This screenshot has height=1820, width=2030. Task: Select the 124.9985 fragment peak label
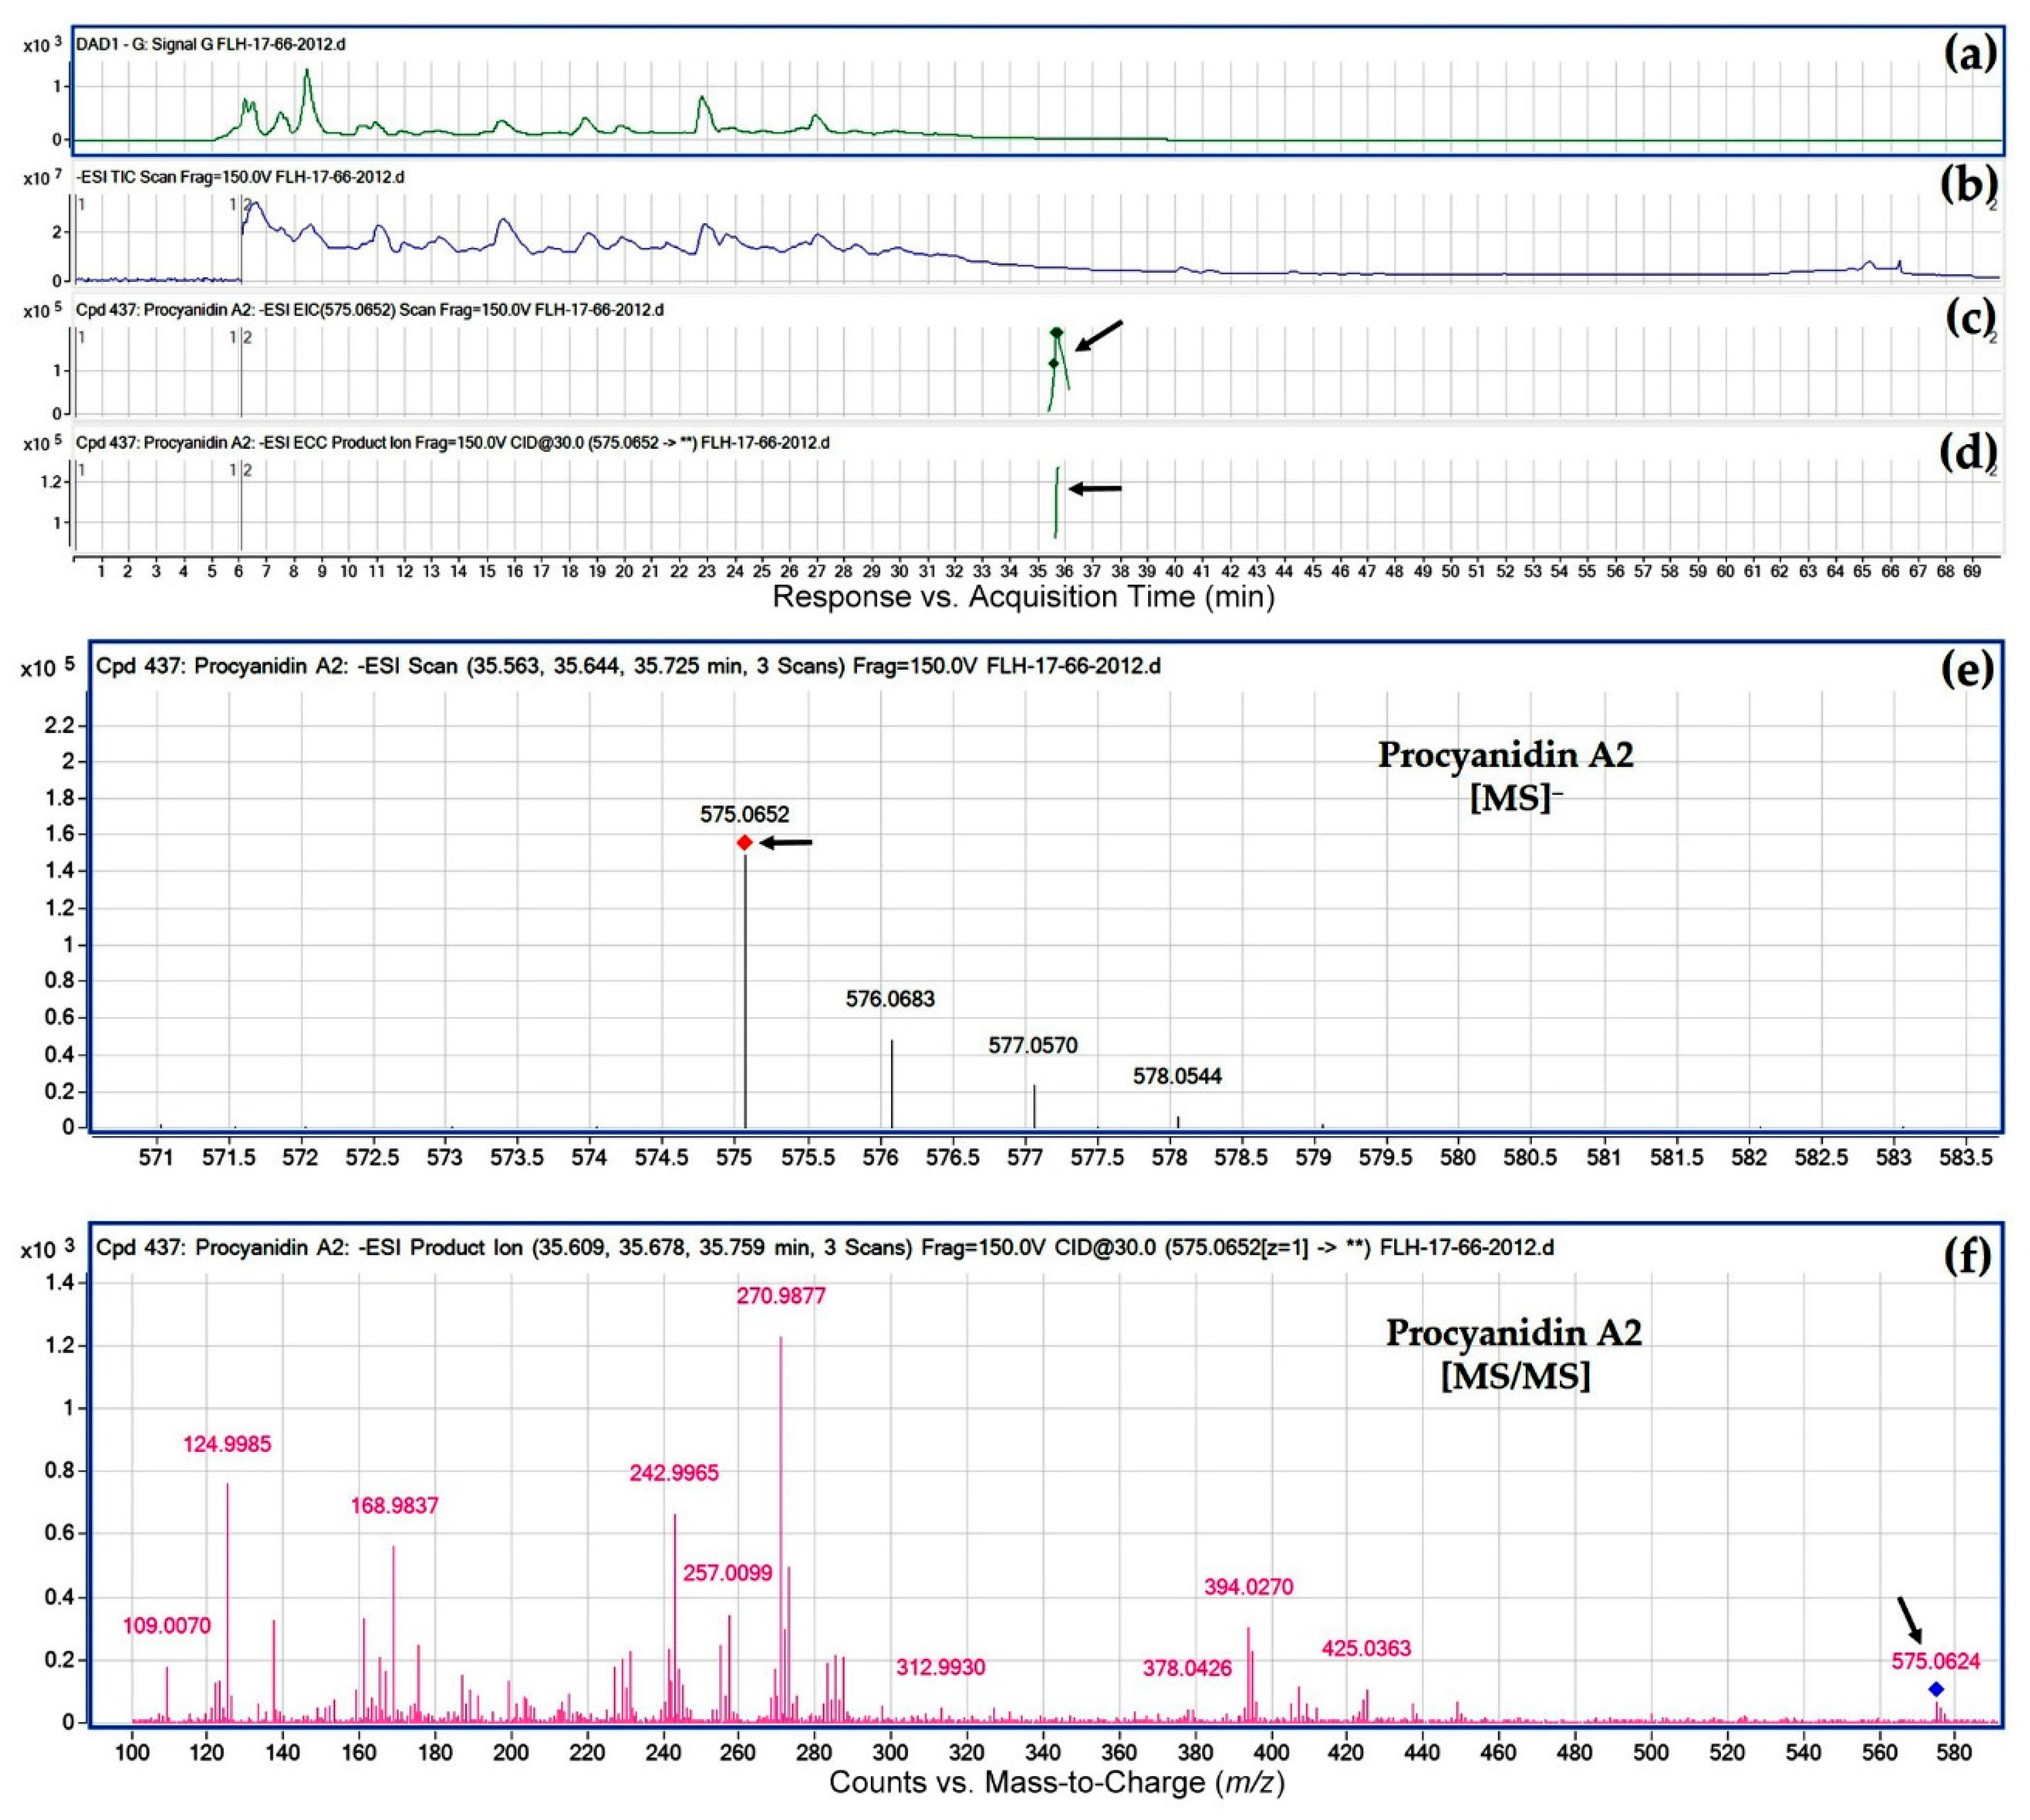click(x=227, y=1444)
